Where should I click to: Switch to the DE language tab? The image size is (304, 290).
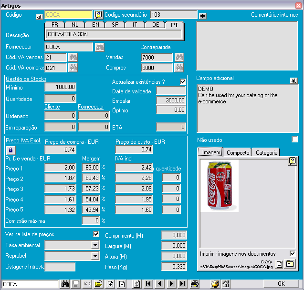[156, 25]
